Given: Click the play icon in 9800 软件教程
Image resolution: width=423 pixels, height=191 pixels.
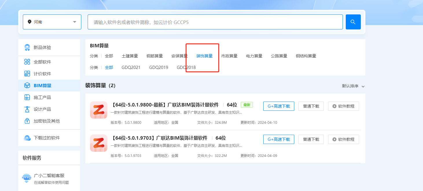Looking at the screenshot, I should (x=334, y=106).
